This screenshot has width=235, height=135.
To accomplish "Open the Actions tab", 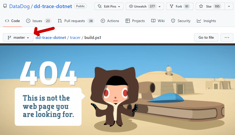I will [110, 21].
